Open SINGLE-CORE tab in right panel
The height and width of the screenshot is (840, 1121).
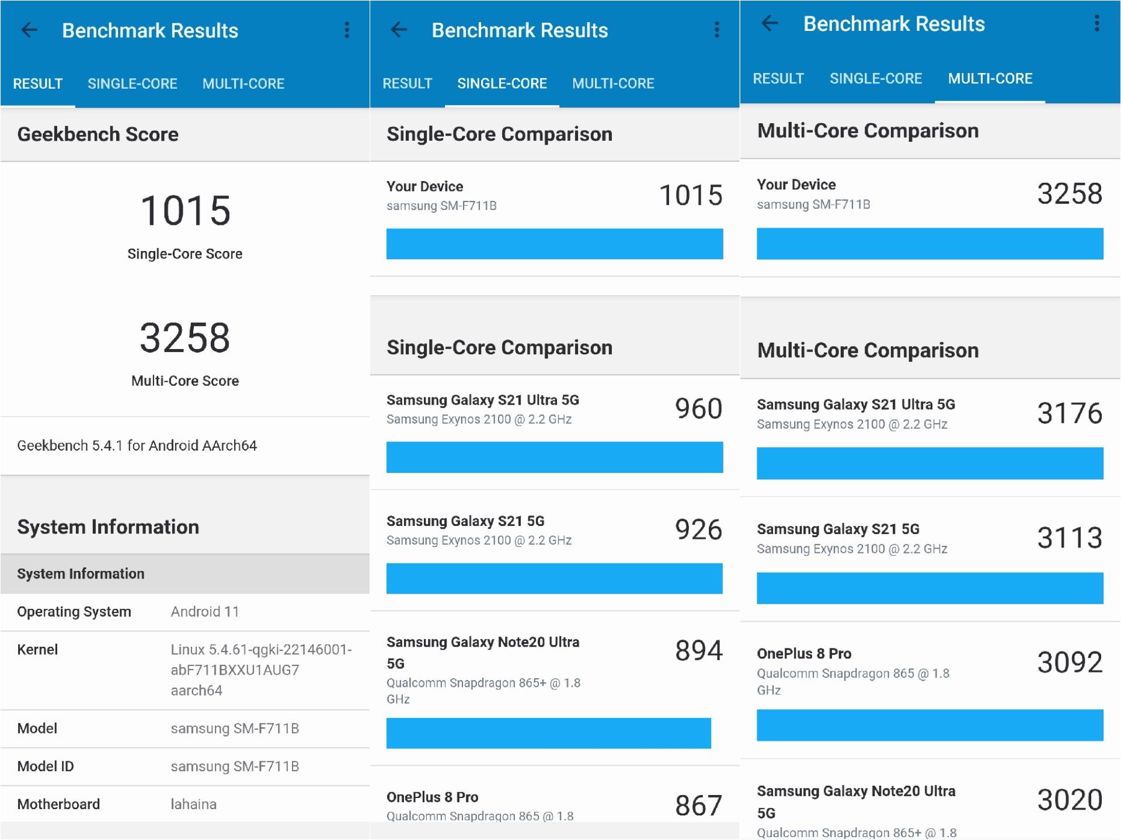click(x=875, y=79)
